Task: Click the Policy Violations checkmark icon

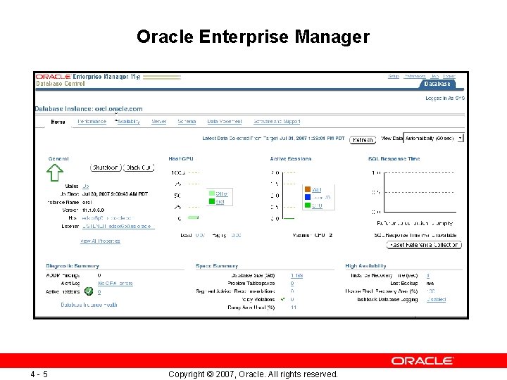Action: click(x=282, y=299)
